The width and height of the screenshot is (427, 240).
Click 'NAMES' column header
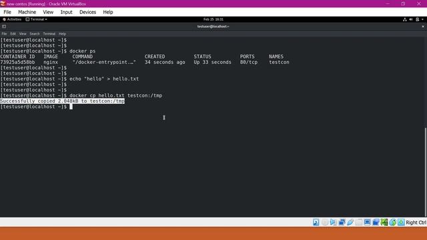(x=276, y=57)
